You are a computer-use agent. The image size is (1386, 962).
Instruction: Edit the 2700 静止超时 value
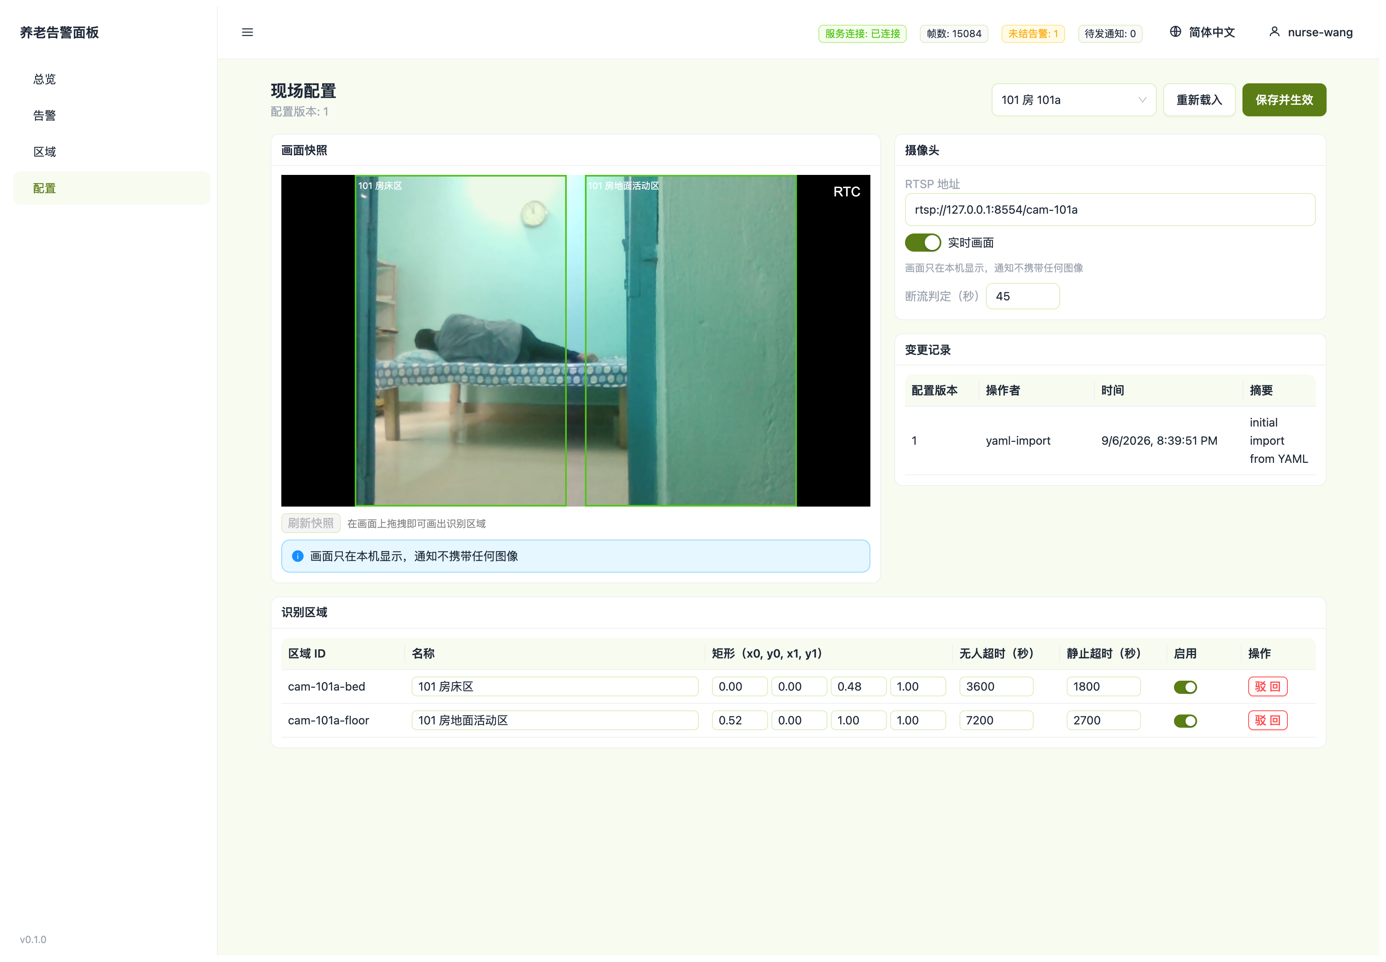click(1103, 720)
